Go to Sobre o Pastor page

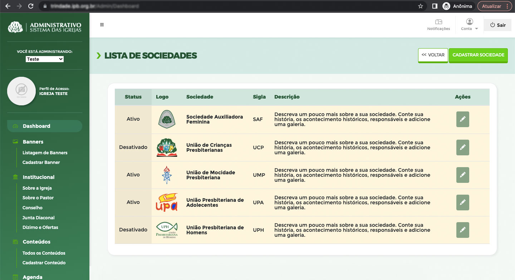38,198
